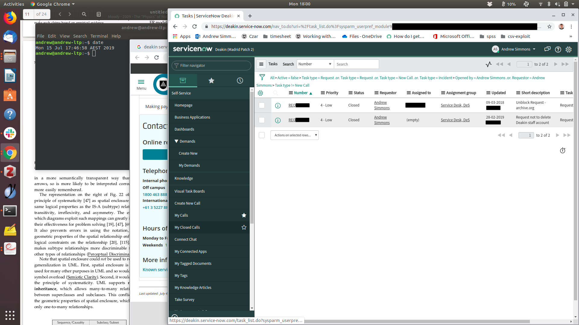
Task: Select checkbox for first request row
Action: pyautogui.click(x=262, y=105)
